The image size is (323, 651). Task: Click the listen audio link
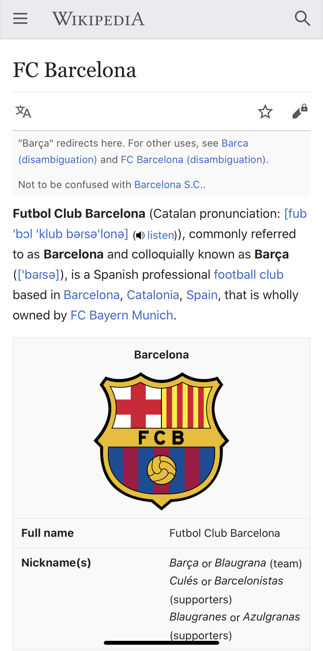click(161, 235)
